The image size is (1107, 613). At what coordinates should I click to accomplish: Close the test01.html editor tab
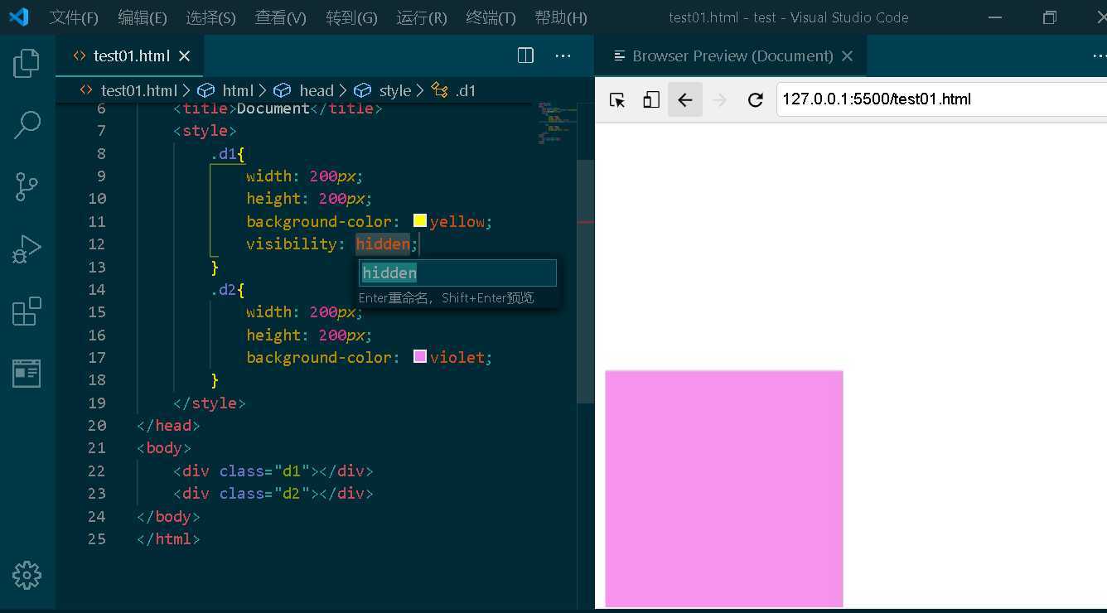pos(185,56)
